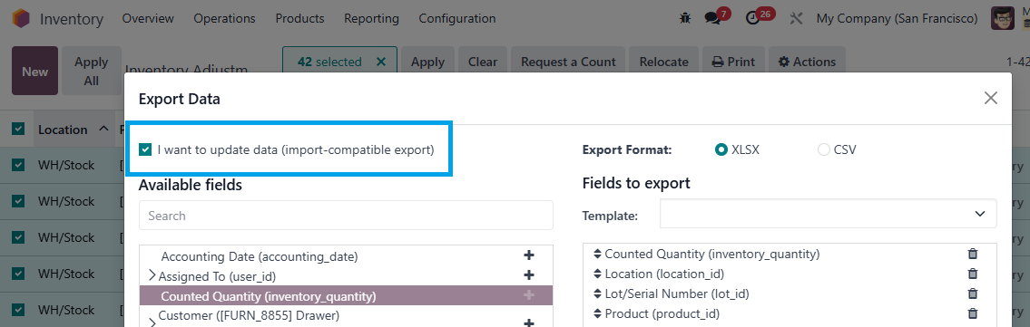Open the Template dropdown
The height and width of the screenshot is (327, 1030).
(829, 214)
